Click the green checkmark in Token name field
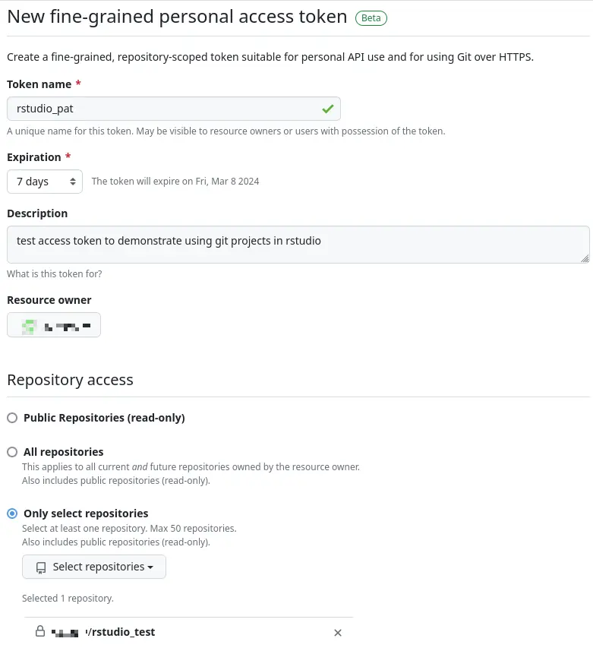The image size is (593, 651). pyautogui.click(x=327, y=109)
